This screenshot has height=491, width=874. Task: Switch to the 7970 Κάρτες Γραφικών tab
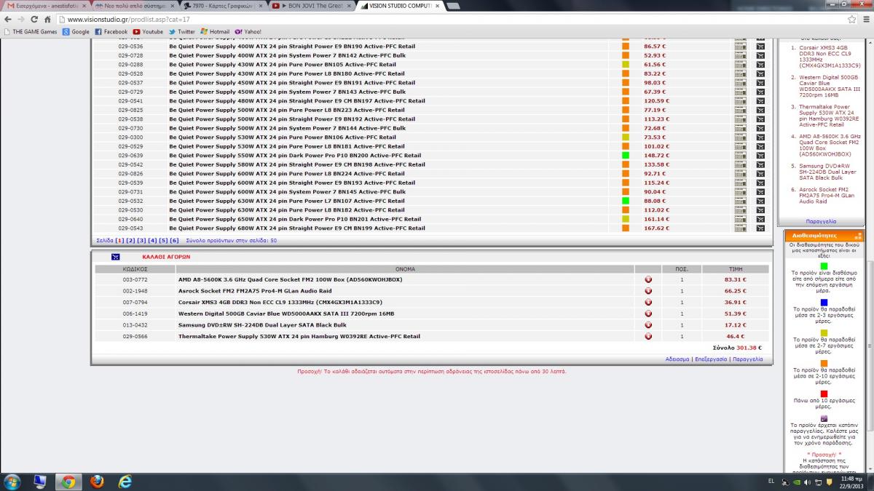222,6
